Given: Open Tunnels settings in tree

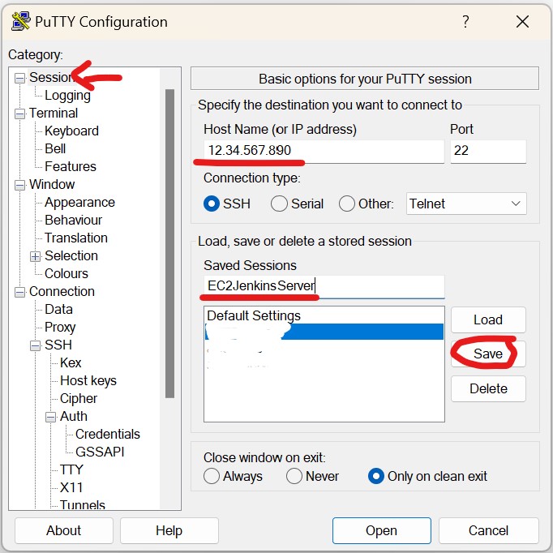Looking at the screenshot, I should coord(82,504).
